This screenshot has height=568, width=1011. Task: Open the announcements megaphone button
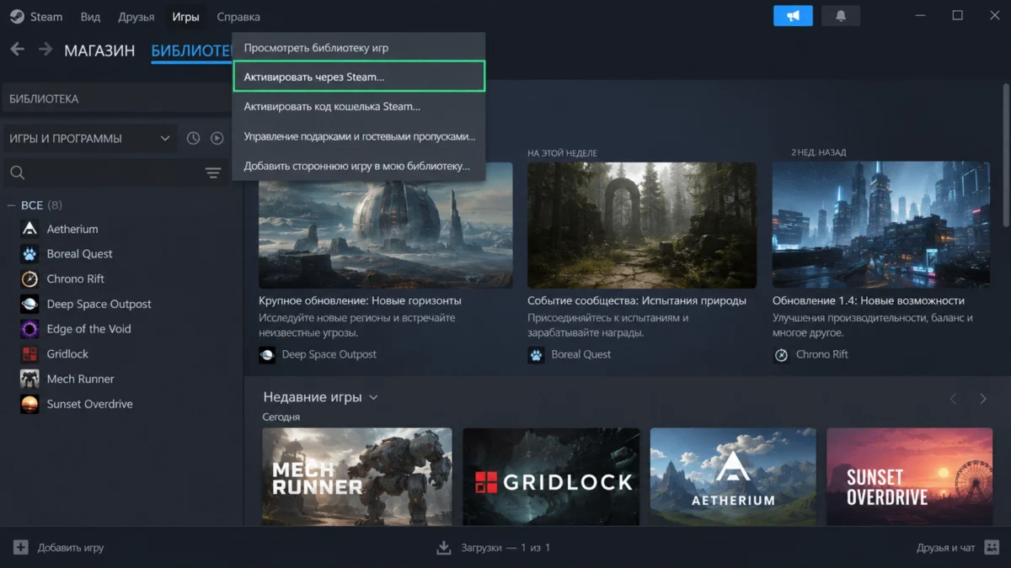pyautogui.click(x=793, y=16)
